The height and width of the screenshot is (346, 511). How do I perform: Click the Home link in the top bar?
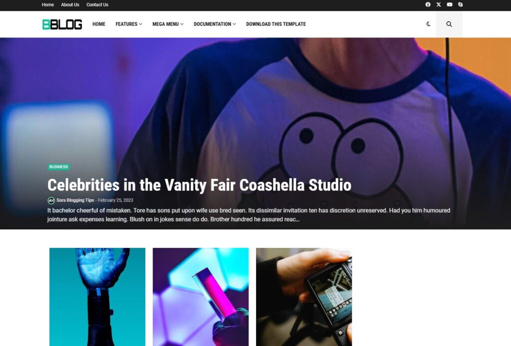click(x=47, y=4)
